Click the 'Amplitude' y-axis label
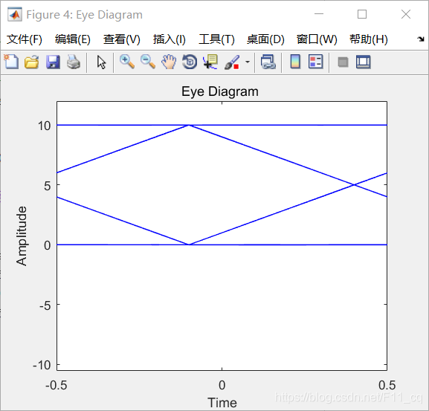The height and width of the screenshot is (411, 429). pyautogui.click(x=22, y=236)
